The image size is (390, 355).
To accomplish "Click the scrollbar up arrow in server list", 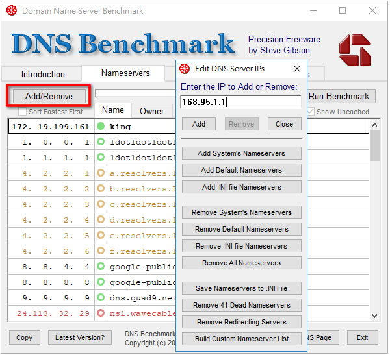I will [375, 125].
